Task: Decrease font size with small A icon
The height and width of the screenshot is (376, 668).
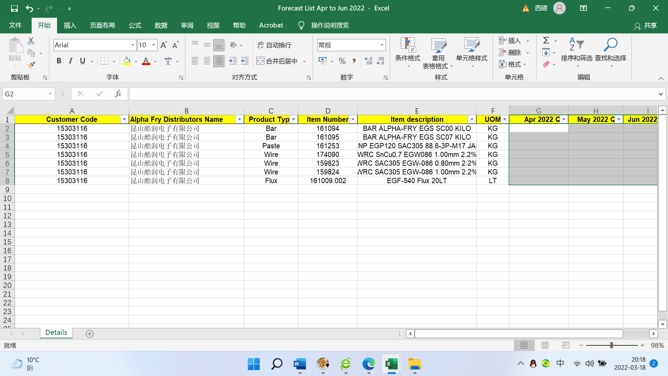Action: [x=175, y=45]
